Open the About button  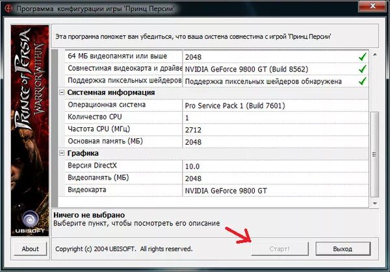tap(31, 249)
